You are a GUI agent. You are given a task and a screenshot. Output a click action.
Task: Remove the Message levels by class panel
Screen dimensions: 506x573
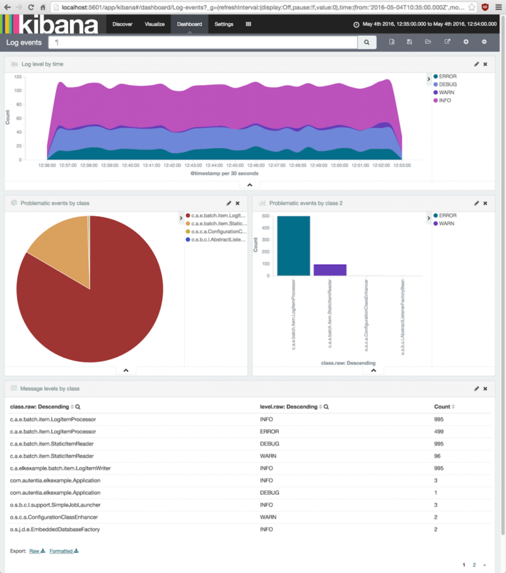[x=485, y=389]
